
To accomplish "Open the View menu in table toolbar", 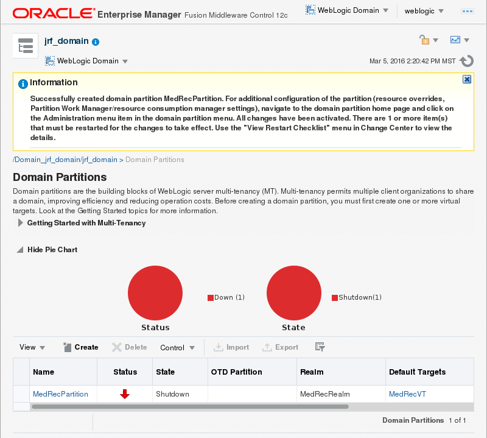I will [x=32, y=347].
